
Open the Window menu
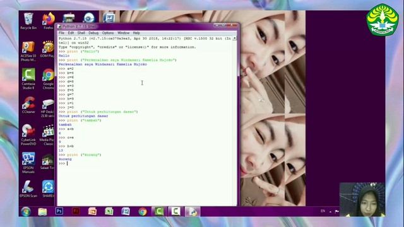pos(124,33)
